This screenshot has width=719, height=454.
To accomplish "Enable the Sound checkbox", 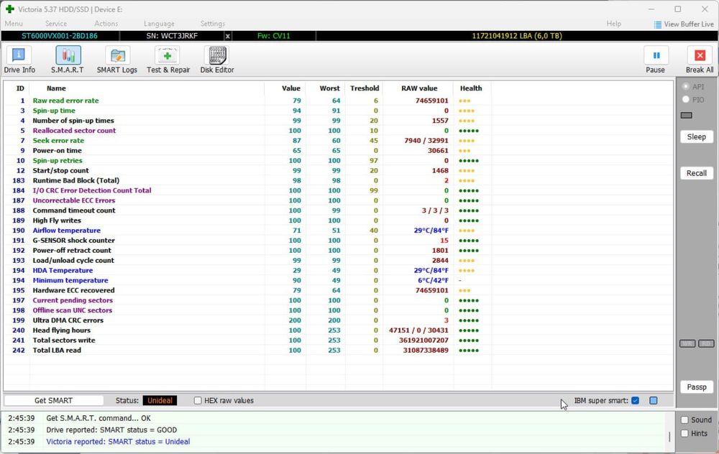I will (685, 420).
